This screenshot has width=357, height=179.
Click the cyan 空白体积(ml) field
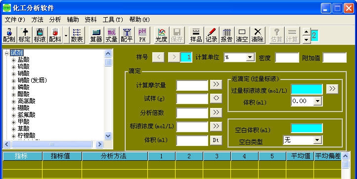[307, 128]
